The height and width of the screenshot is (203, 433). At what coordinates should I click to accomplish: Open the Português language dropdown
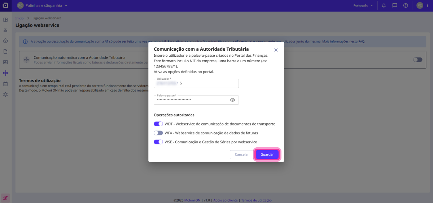(363, 5)
